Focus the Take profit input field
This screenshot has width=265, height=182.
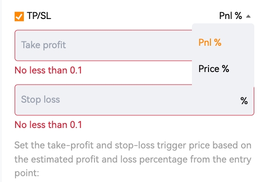point(103,45)
